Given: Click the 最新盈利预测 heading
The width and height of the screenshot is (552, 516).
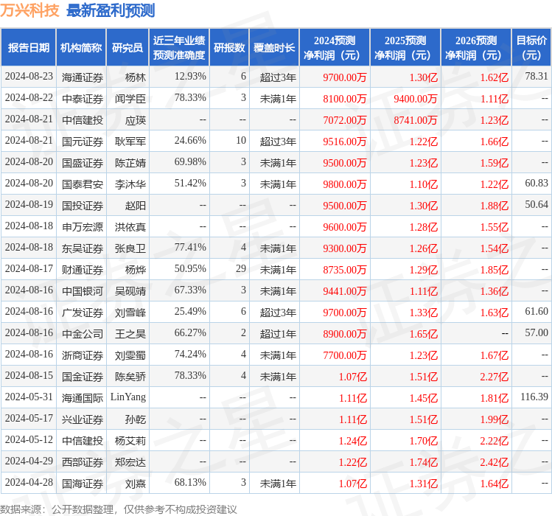Looking at the screenshot, I should coord(111,10).
